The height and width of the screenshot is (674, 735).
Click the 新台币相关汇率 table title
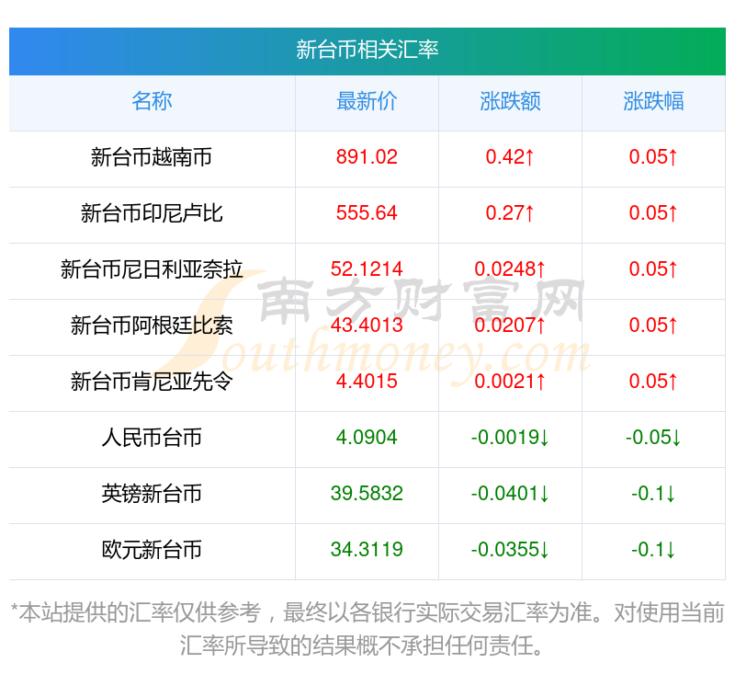367,50
